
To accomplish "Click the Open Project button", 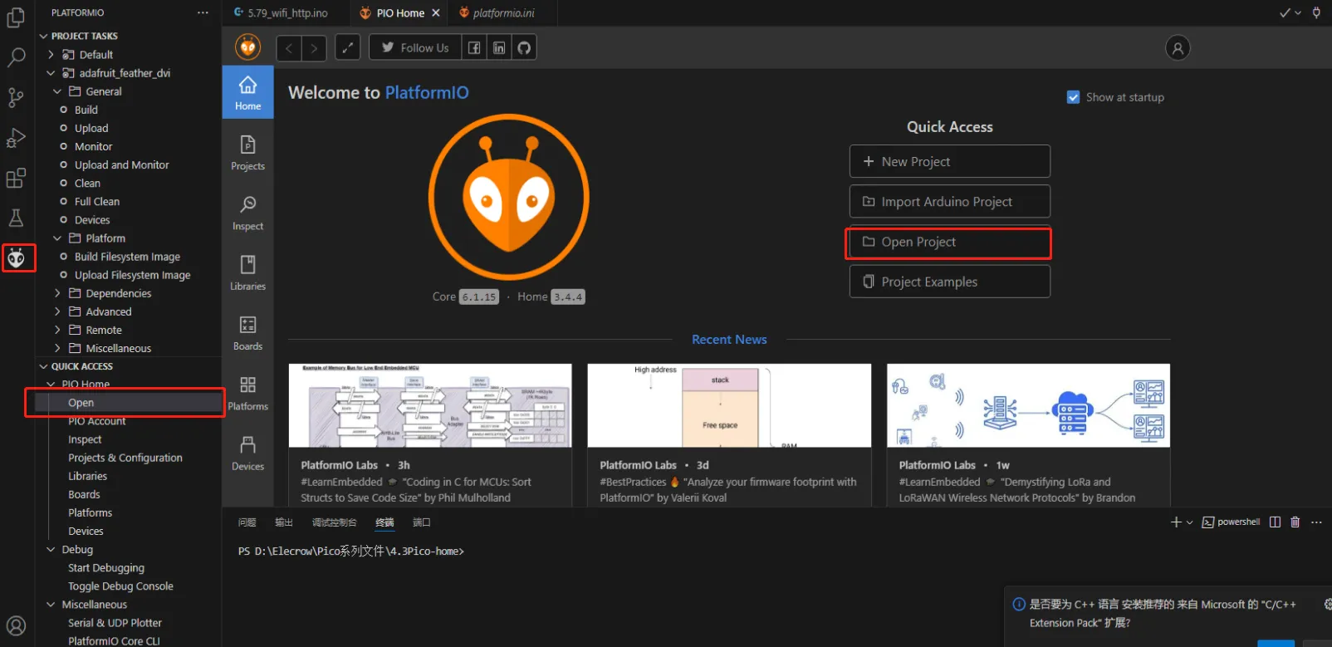I will coord(949,243).
